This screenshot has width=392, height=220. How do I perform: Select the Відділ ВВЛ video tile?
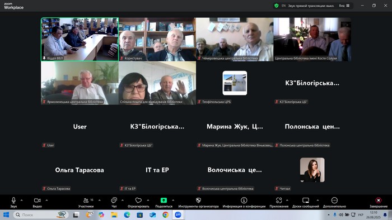(x=80, y=39)
